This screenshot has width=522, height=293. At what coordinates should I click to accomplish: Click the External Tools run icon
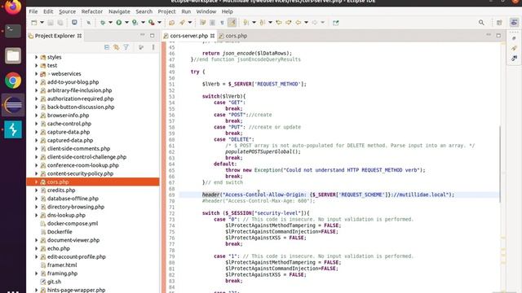152,23
